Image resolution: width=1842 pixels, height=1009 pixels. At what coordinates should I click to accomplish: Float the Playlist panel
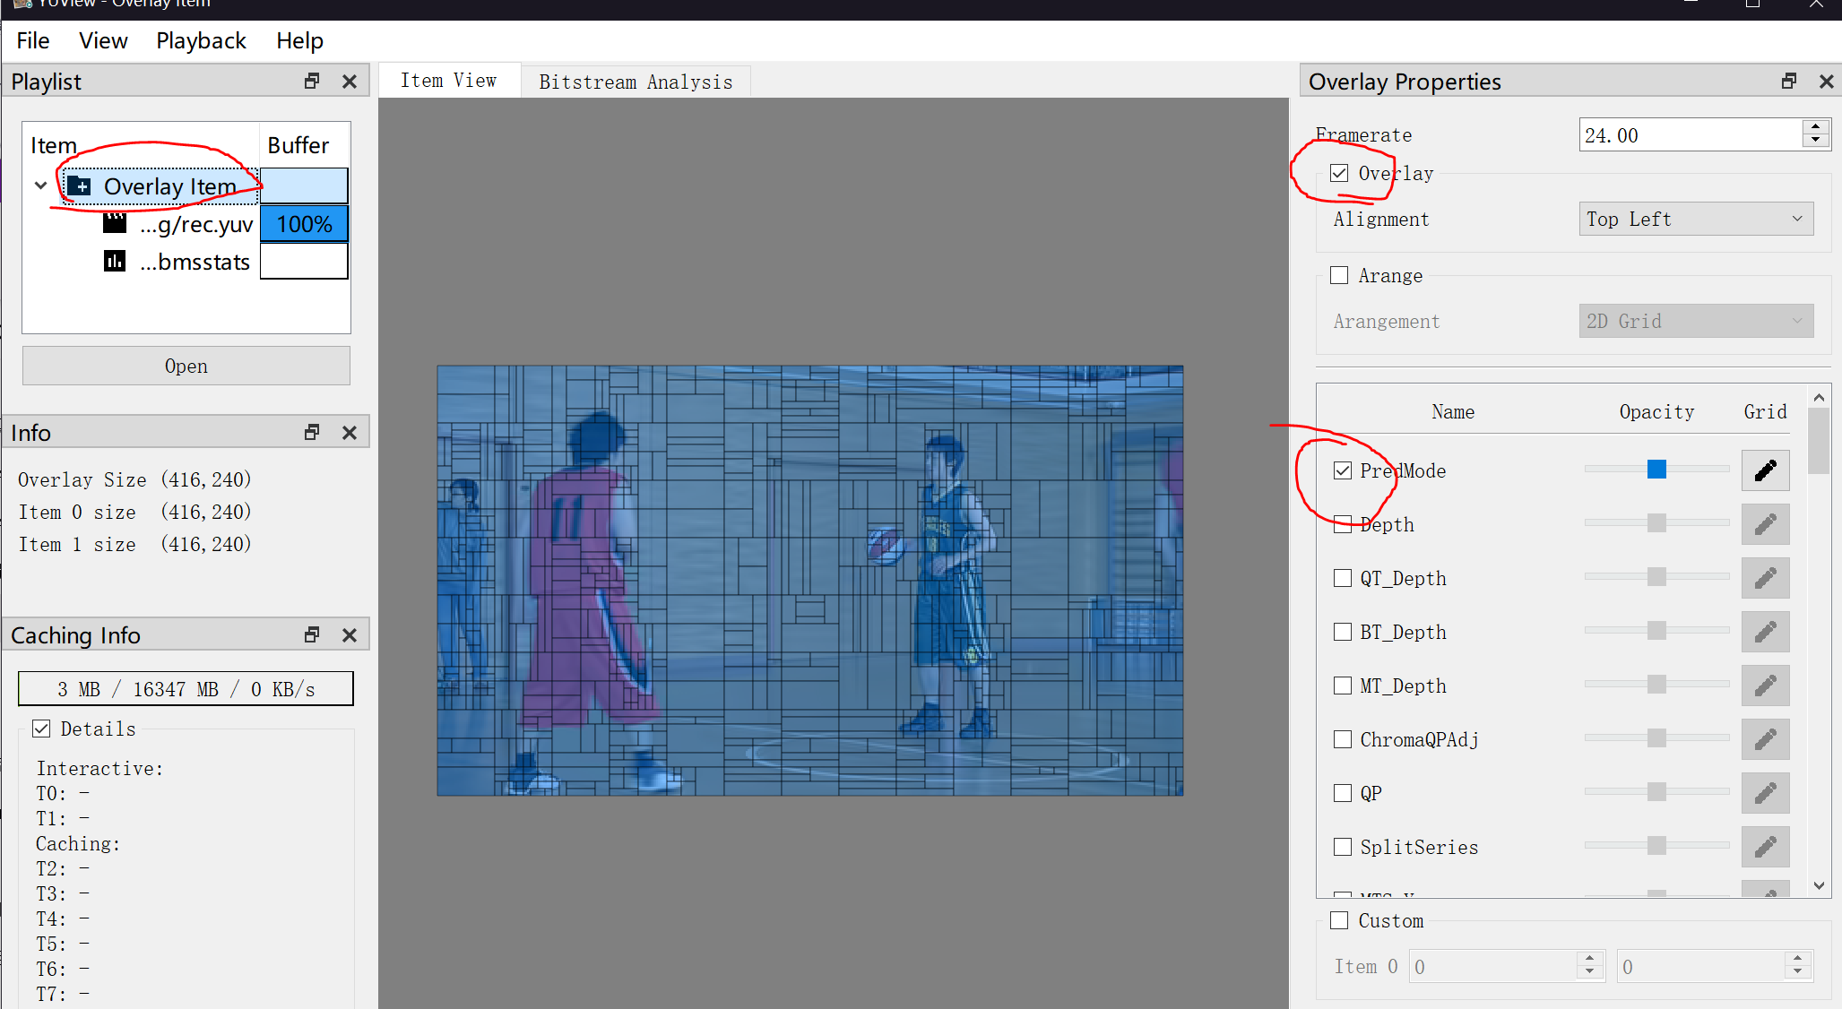click(x=312, y=82)
